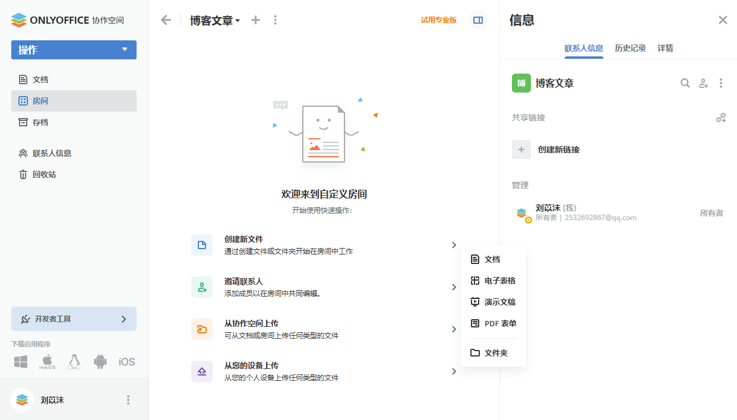Choose PDF 表单 from the create menu
This screenshot has height=420, width=737.
(494, 323)
